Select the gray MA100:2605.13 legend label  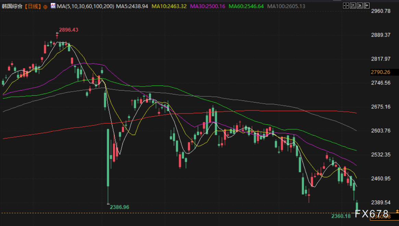click(x=286, y=6)
